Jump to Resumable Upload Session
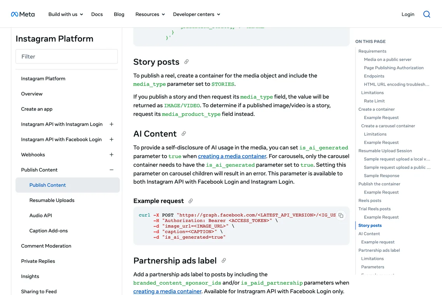 [385, 151]
